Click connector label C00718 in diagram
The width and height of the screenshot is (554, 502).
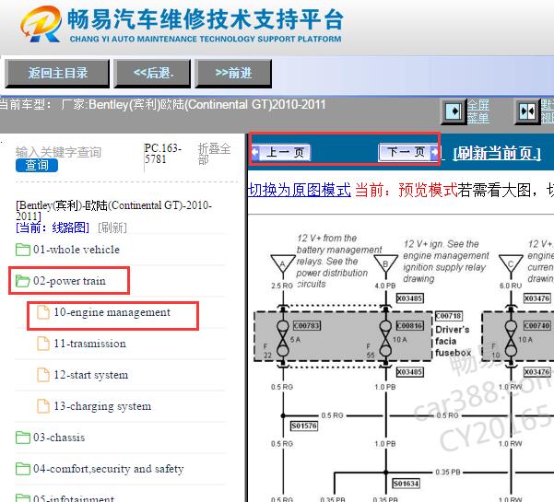[x=449, y=316]
